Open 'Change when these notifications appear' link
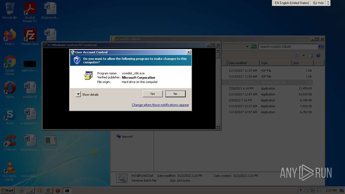The image size is (345, 194). pyautogui.click(x=160, y=105)
